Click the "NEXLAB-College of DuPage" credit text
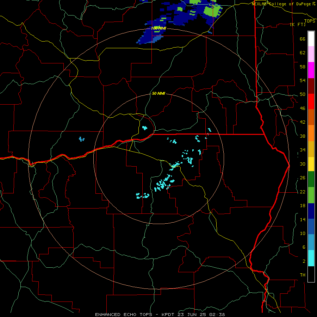 (x=281, y=4)
